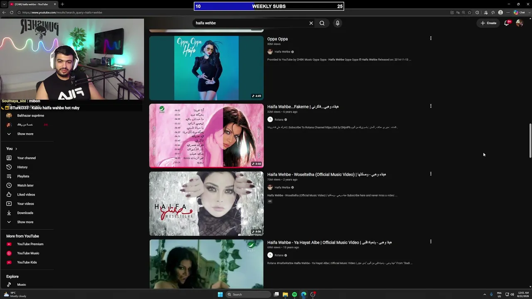
Task: Click the page scrollbar thumb on the right edge
Action: [x=530, y=140]
